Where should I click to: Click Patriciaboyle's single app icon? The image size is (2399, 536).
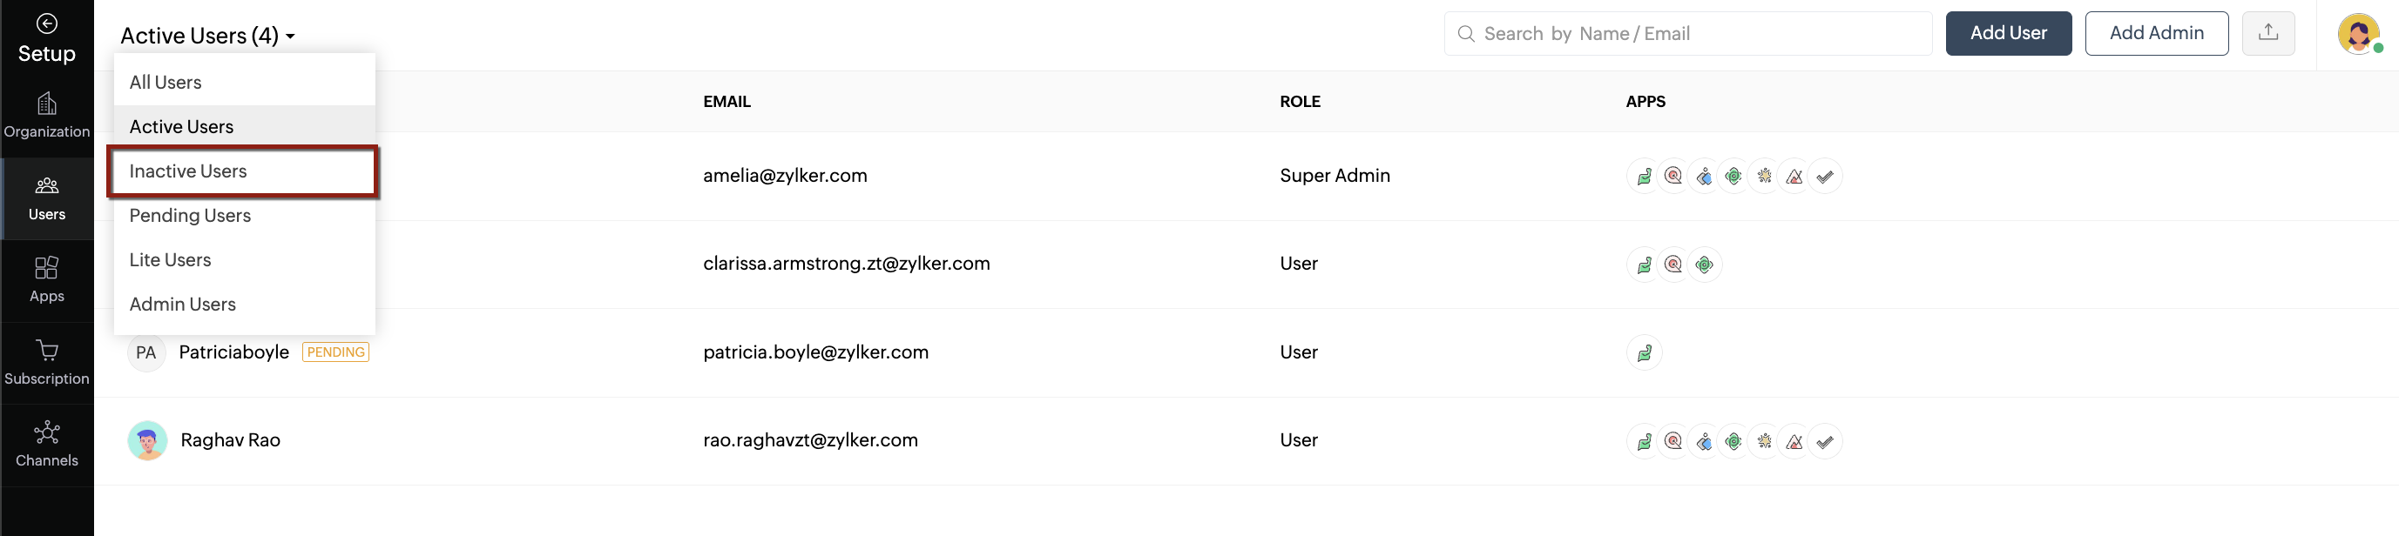[x=1644, y=352]
